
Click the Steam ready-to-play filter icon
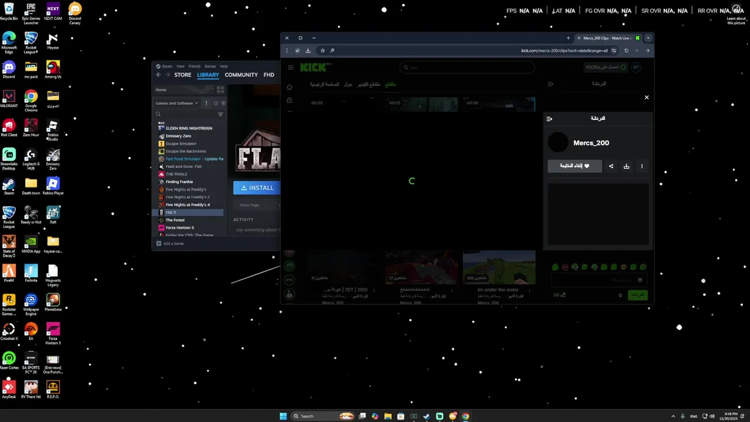point(223,103)
